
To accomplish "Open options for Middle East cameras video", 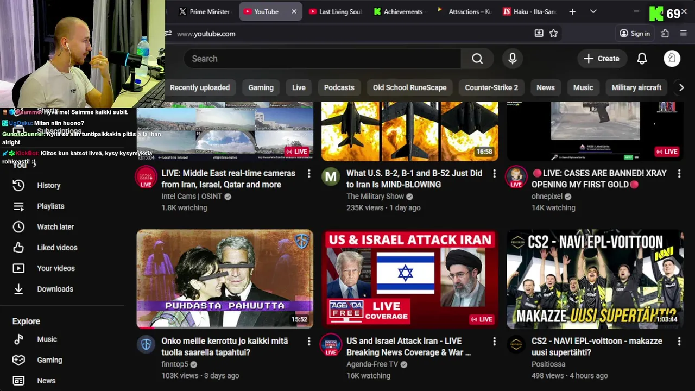I will 309,173.
